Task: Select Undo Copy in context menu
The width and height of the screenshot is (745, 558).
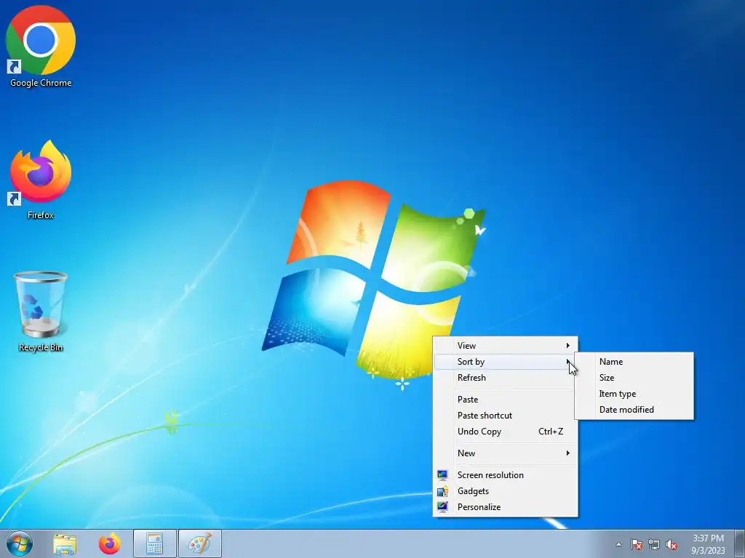Action: tap(506, 432)
